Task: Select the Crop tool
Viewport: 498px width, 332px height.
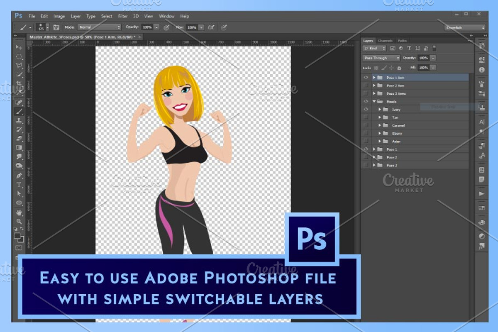Action: (x=19, y=84)
